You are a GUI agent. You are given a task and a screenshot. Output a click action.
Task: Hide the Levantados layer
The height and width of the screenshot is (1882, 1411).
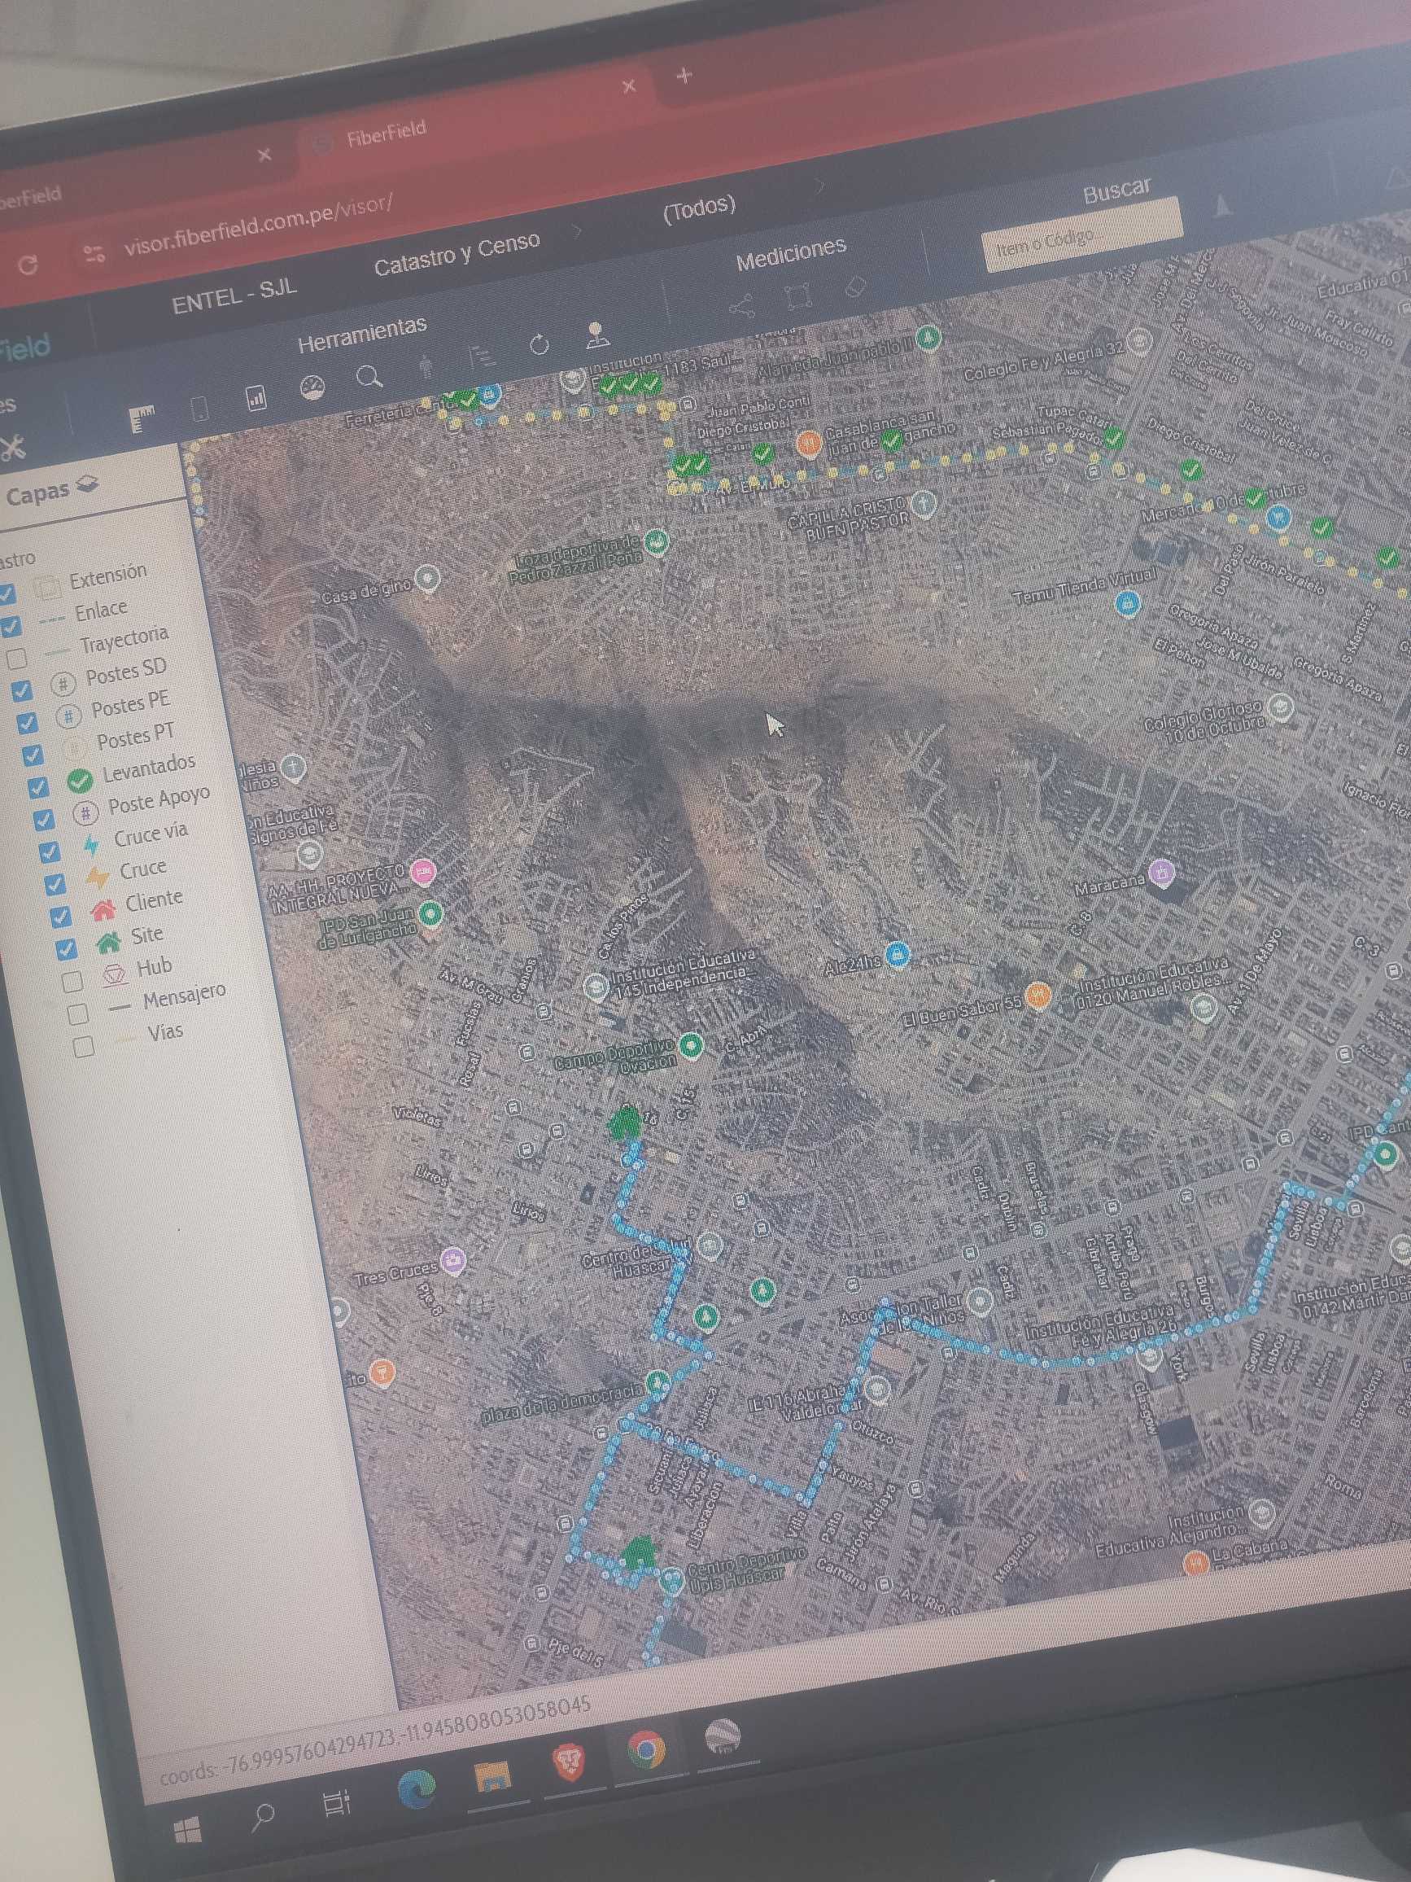[x=37, y=787]
